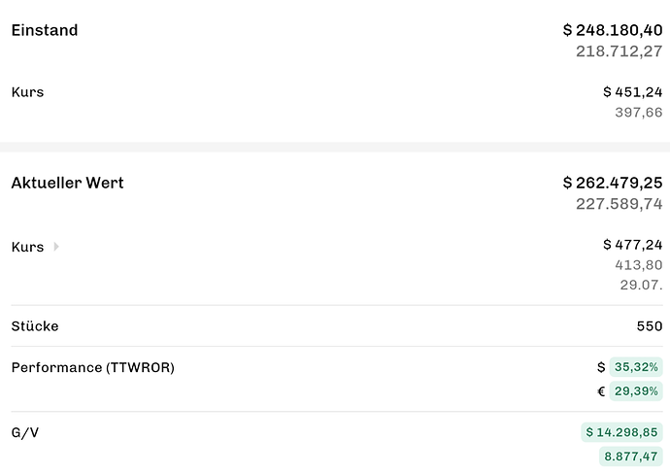Click the share count 550
The image size is (670, 474).
[x=650, y=326]
